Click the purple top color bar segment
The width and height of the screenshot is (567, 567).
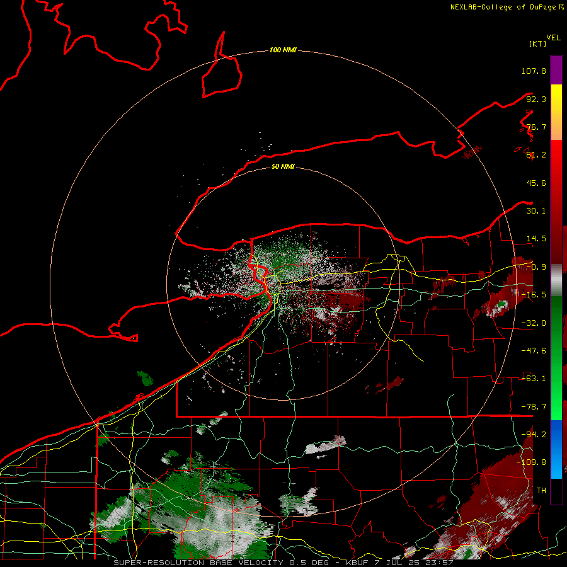pyautogui.click(x=556, y=70)
